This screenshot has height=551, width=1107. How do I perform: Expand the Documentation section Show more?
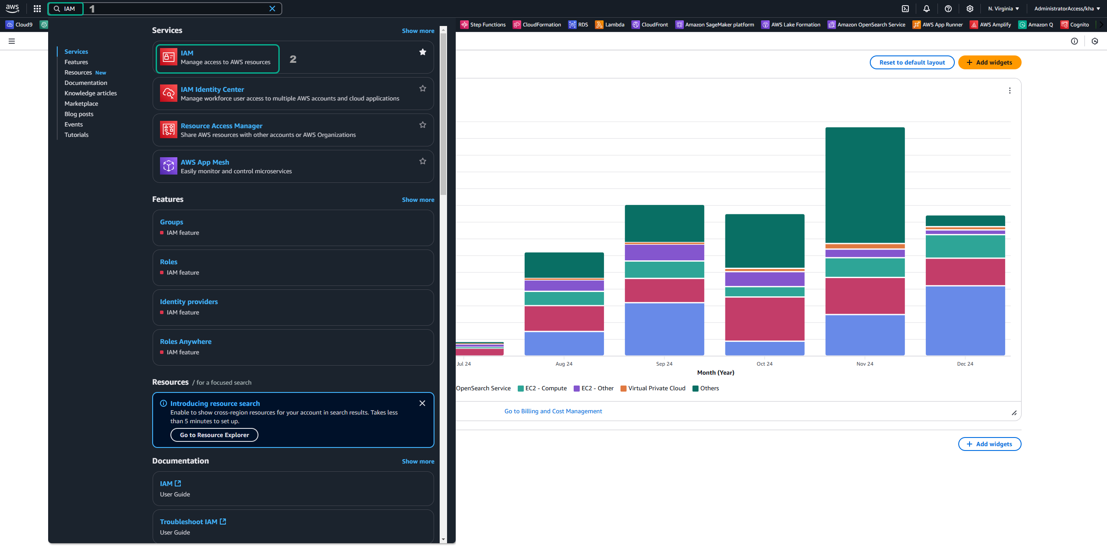[x=418, y=461]
